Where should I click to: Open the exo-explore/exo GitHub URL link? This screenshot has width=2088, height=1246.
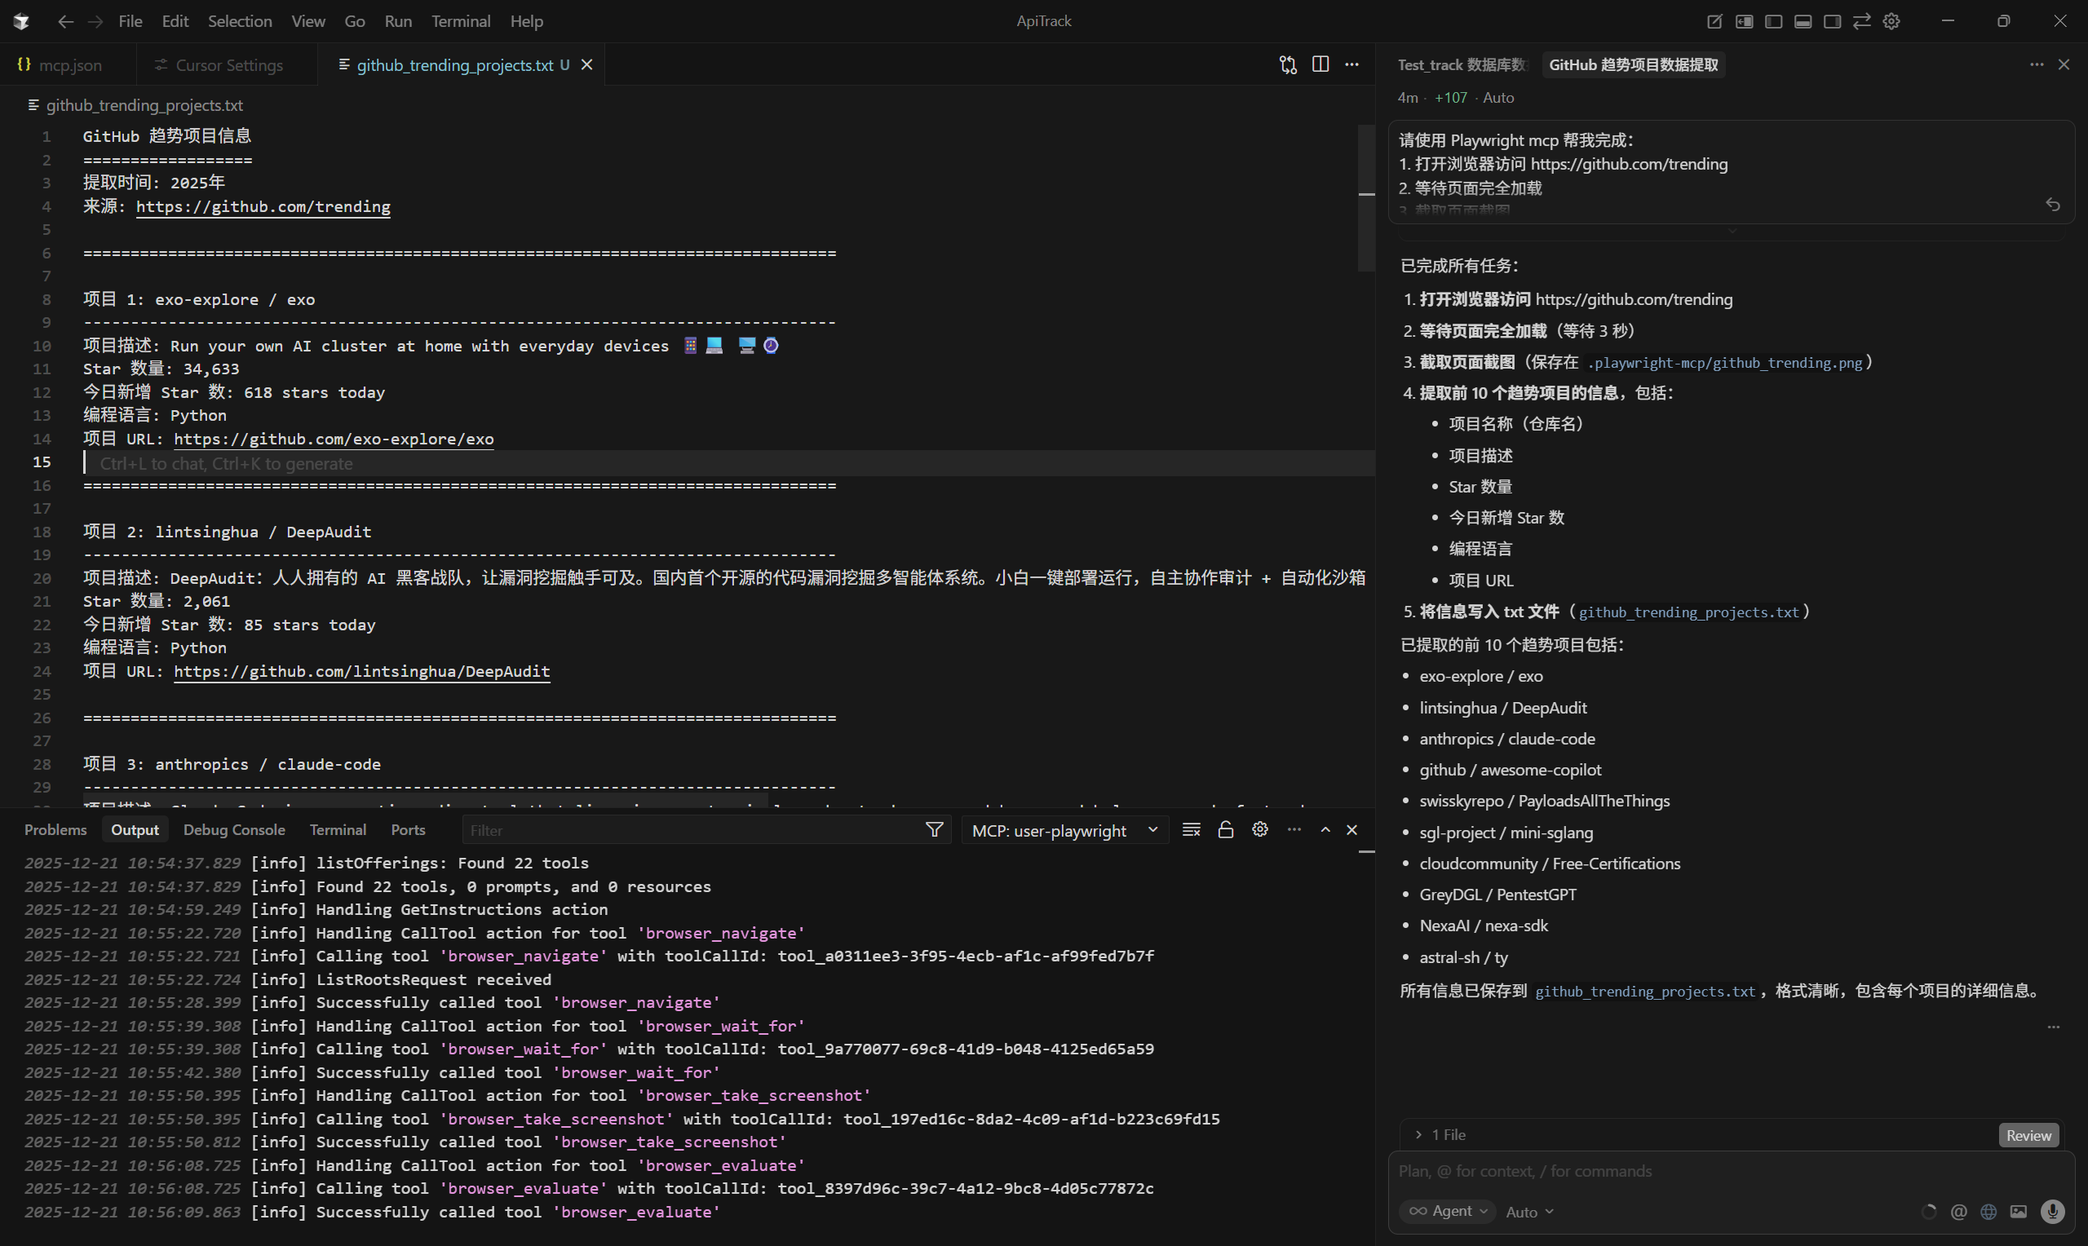pos(334,440)
